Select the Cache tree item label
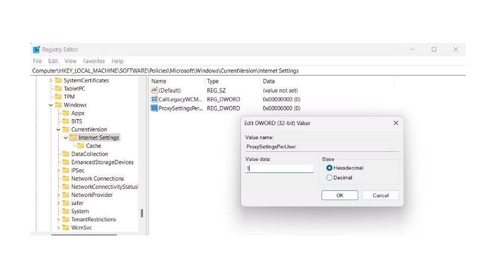The width and height of the screenshot is (496, 279). (x=94, y=146)
